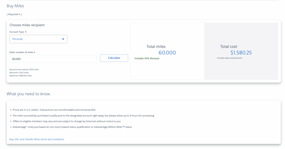Image resolution: width=285 pixels, height=149 pixels.
Task: Click the Round to nearest 1,000 miles hint
Action: coord(24,69)
